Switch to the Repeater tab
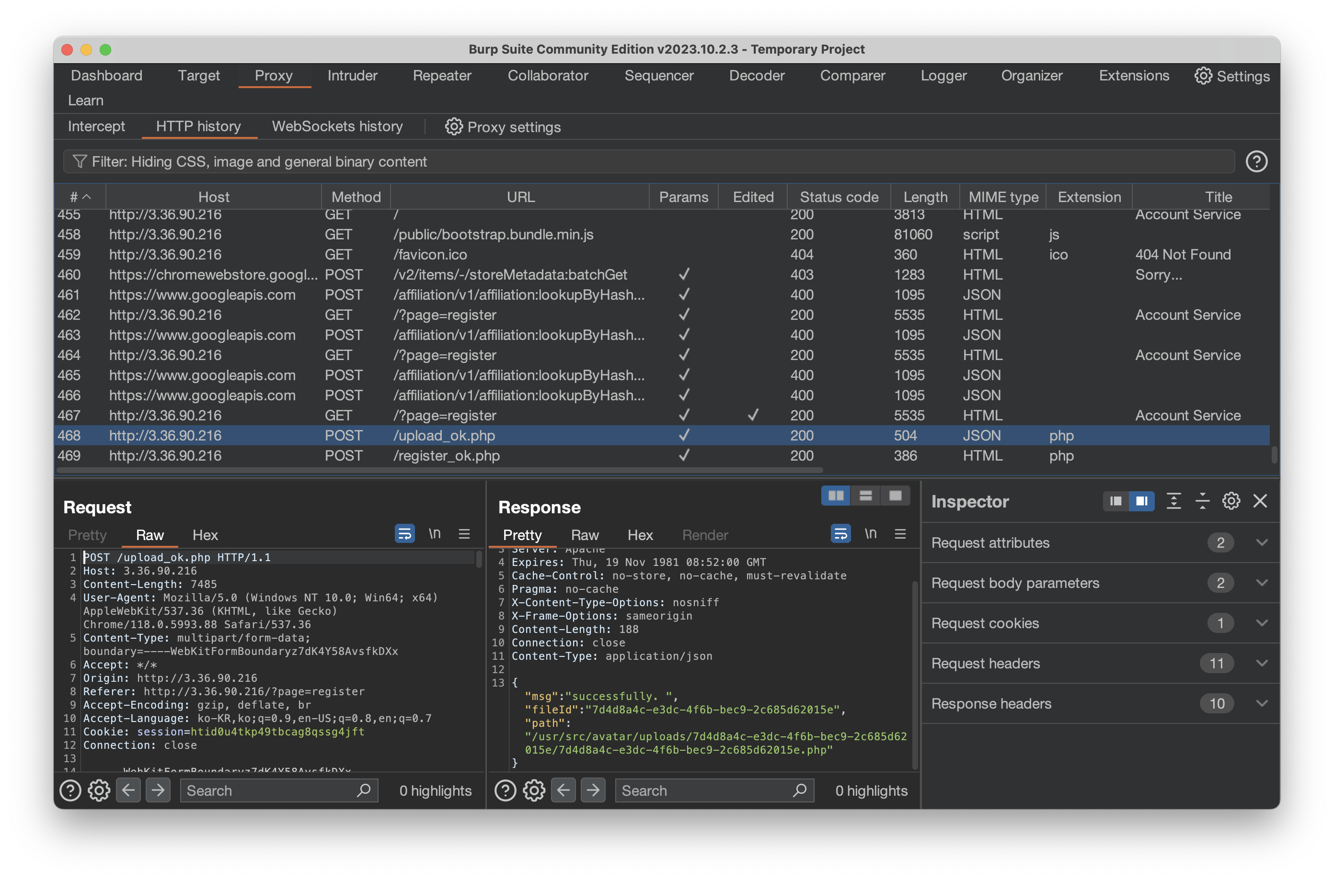 (x=441, y=76)
